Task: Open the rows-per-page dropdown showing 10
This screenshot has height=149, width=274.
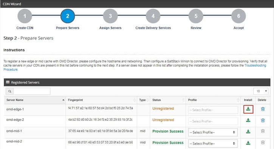Action: 261,91
